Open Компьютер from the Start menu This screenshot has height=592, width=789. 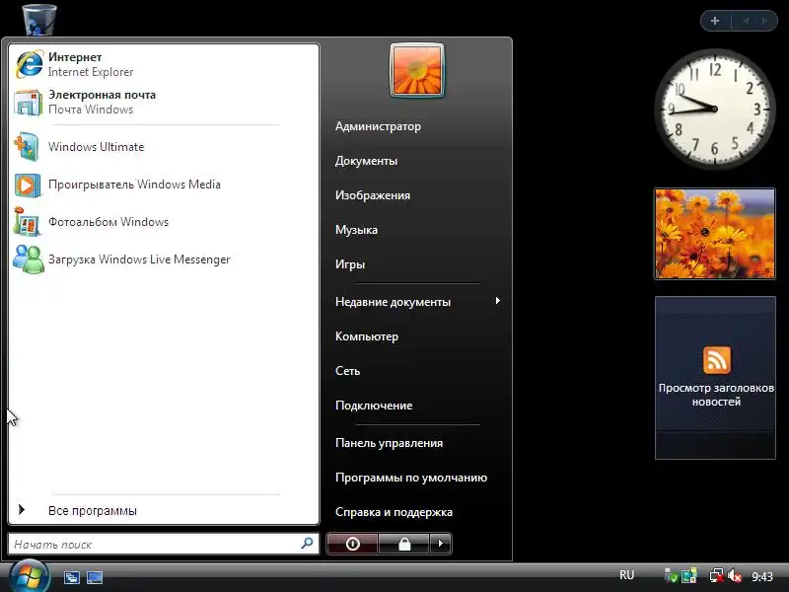tap(367, 336)
